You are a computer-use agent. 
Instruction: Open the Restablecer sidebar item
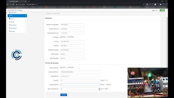[17, 28]
